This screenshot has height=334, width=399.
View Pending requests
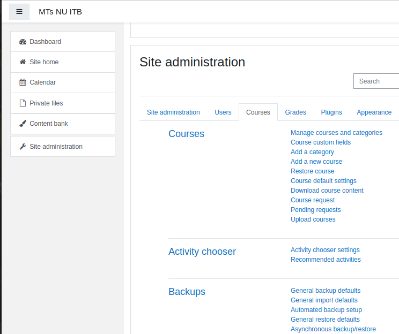click(315, 210)
